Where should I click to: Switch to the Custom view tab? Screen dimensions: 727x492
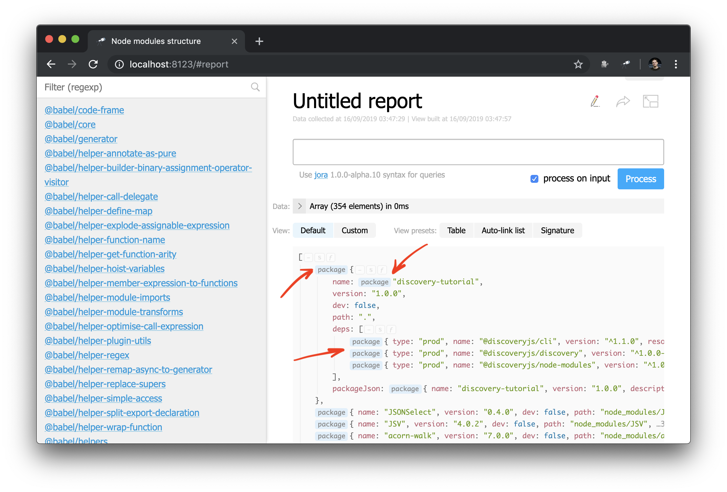(x=354, y=230)
